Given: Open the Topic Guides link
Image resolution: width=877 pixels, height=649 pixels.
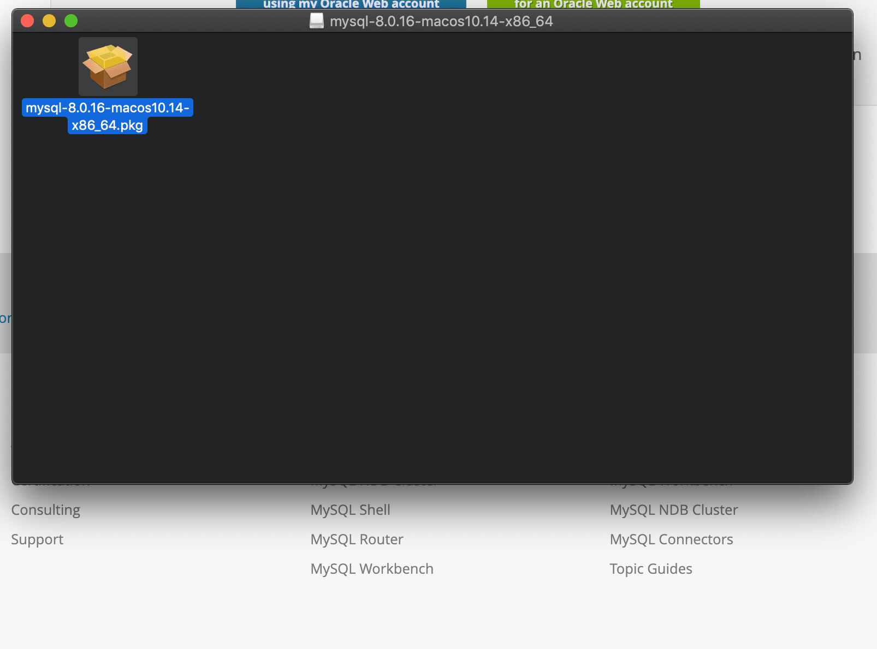Looking at the screenshot, I should pos(650,568).
